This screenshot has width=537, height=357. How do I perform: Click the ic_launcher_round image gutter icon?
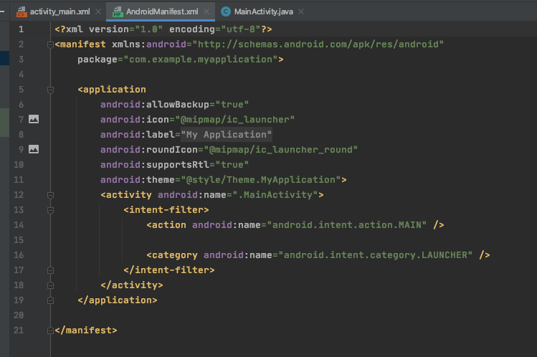point(34,149)
